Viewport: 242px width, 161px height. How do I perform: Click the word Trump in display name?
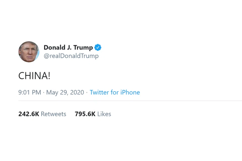click(x=83, y=48)
